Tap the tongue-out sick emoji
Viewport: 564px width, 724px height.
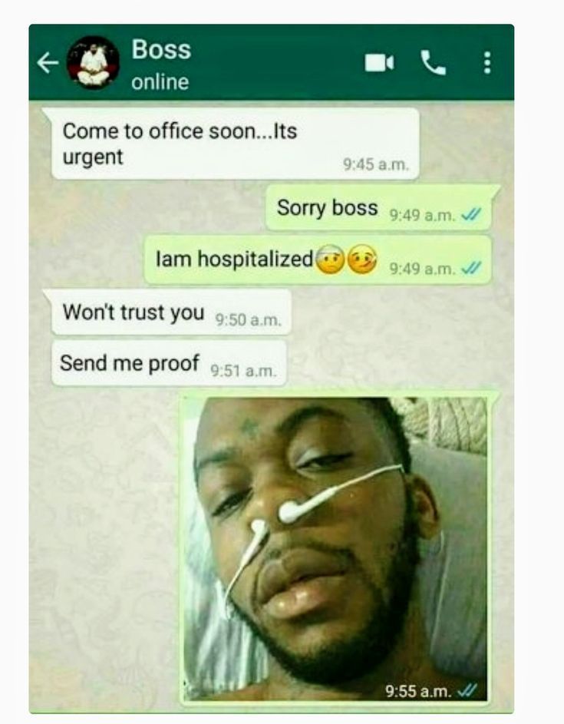coord(362,260)
